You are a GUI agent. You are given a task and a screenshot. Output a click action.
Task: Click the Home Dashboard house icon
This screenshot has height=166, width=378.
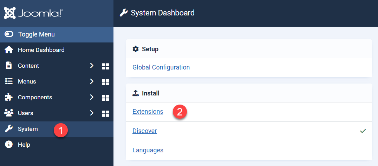click(x=9, y=50)
